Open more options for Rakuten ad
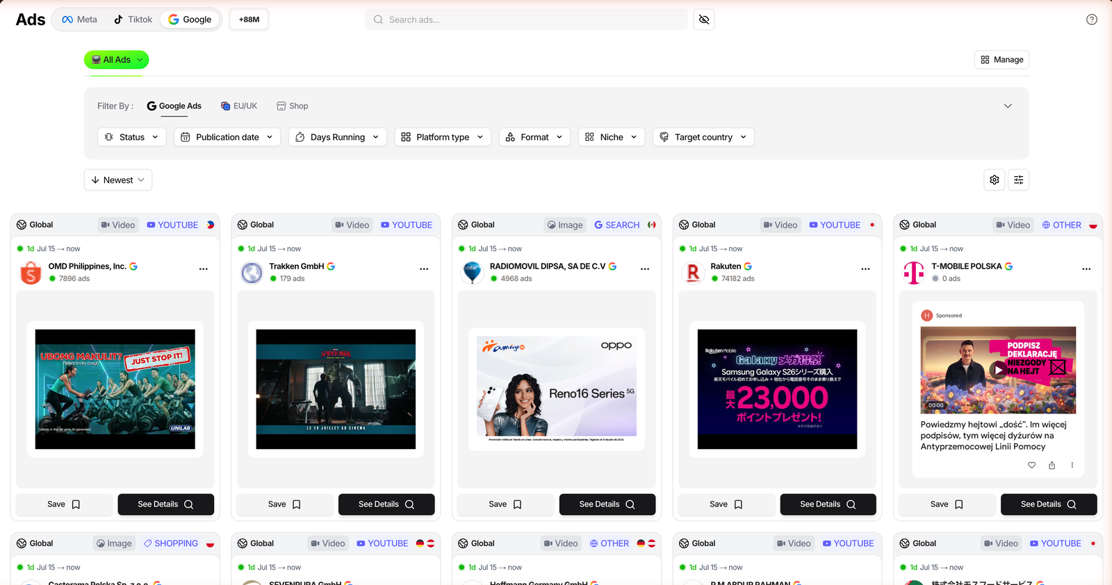Screen dimensions: 1112x585 [x=865, y=269]
